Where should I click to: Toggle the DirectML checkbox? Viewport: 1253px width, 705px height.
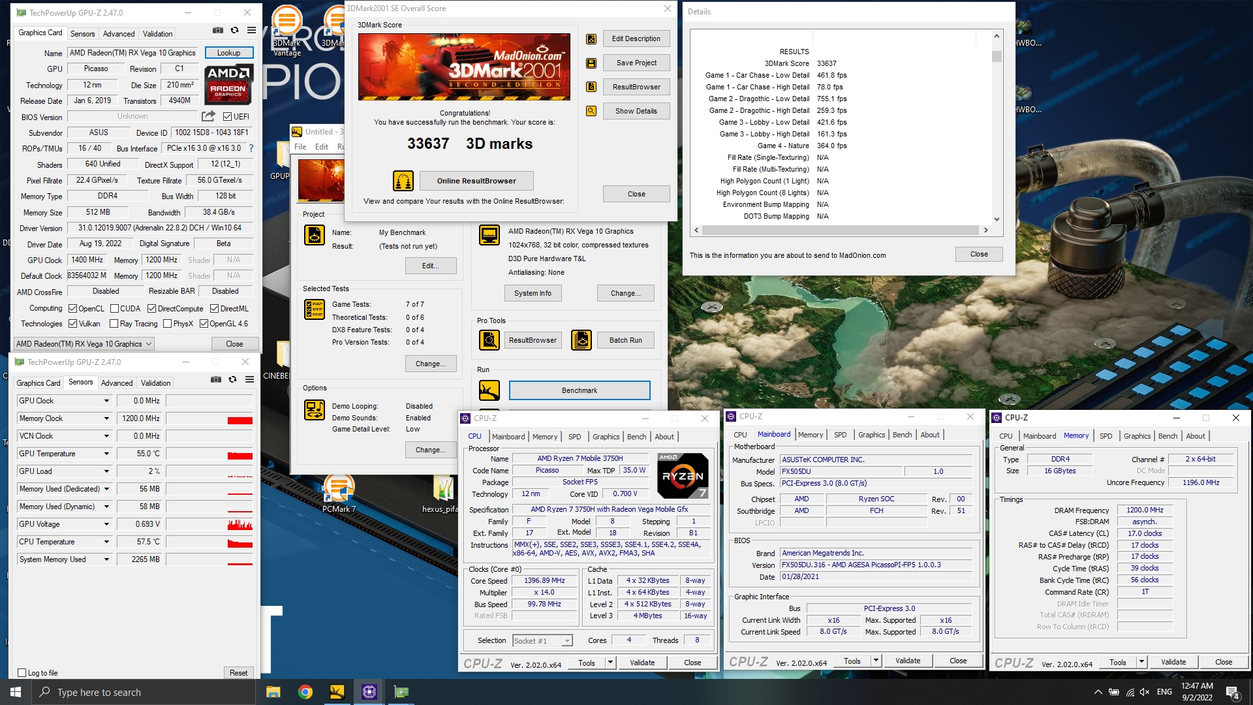coord(214,309)
